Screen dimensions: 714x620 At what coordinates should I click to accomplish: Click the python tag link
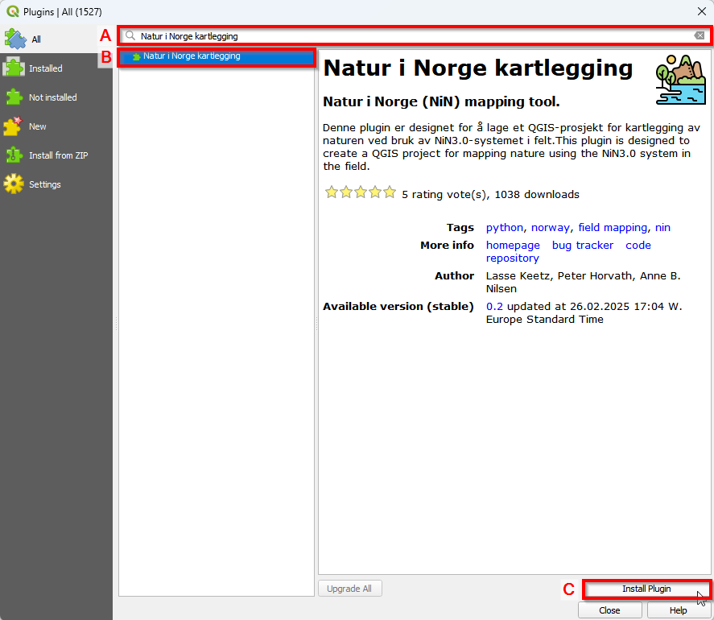504,227
